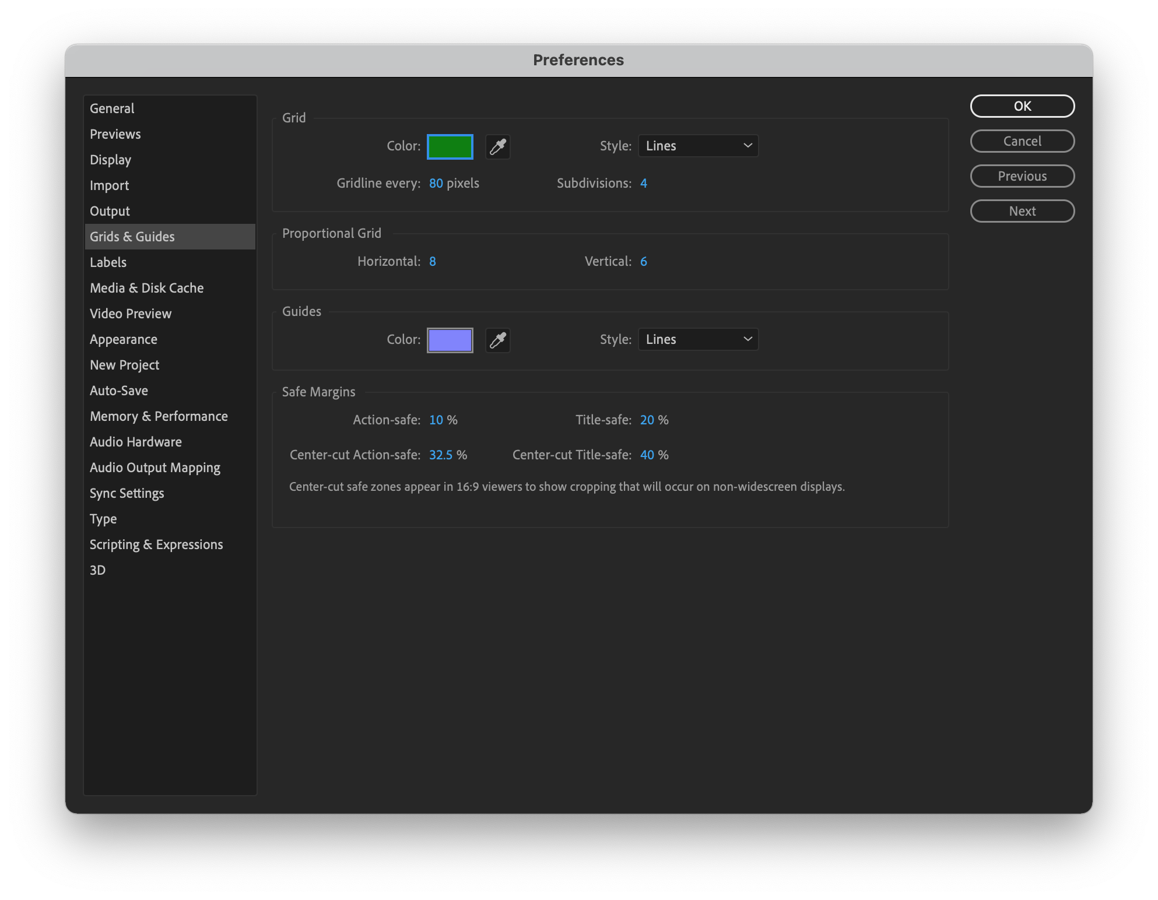Viewport: 1158px width, 900px height.
Task: Select Grids & Guides category
Action: pyautogui.click(x=170, y=237)
